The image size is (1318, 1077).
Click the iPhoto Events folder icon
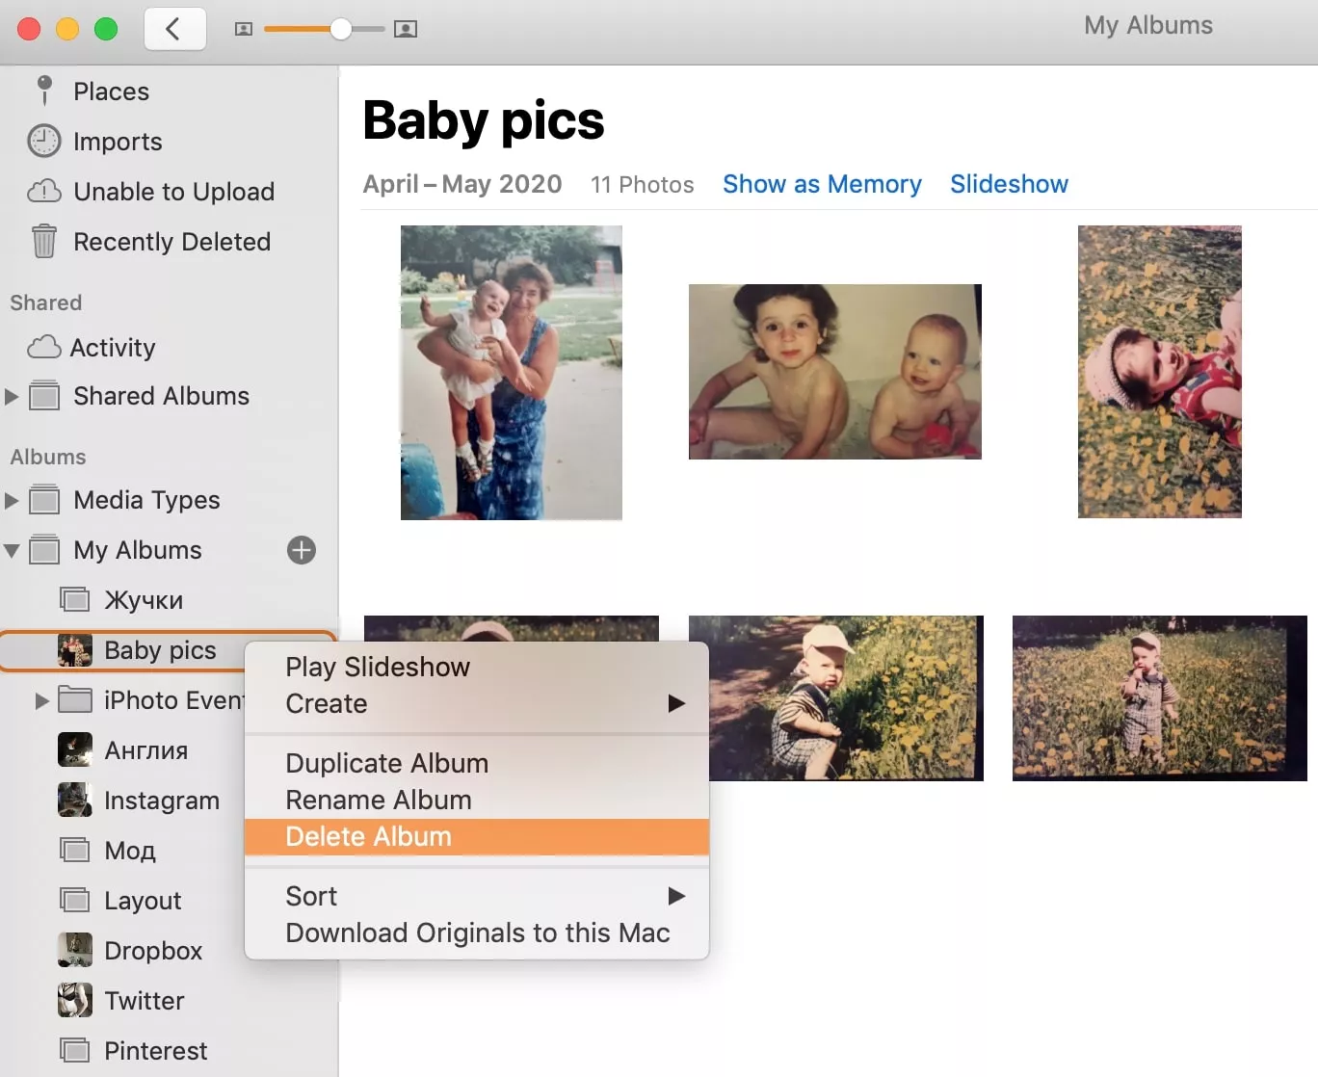pos(75,699)
